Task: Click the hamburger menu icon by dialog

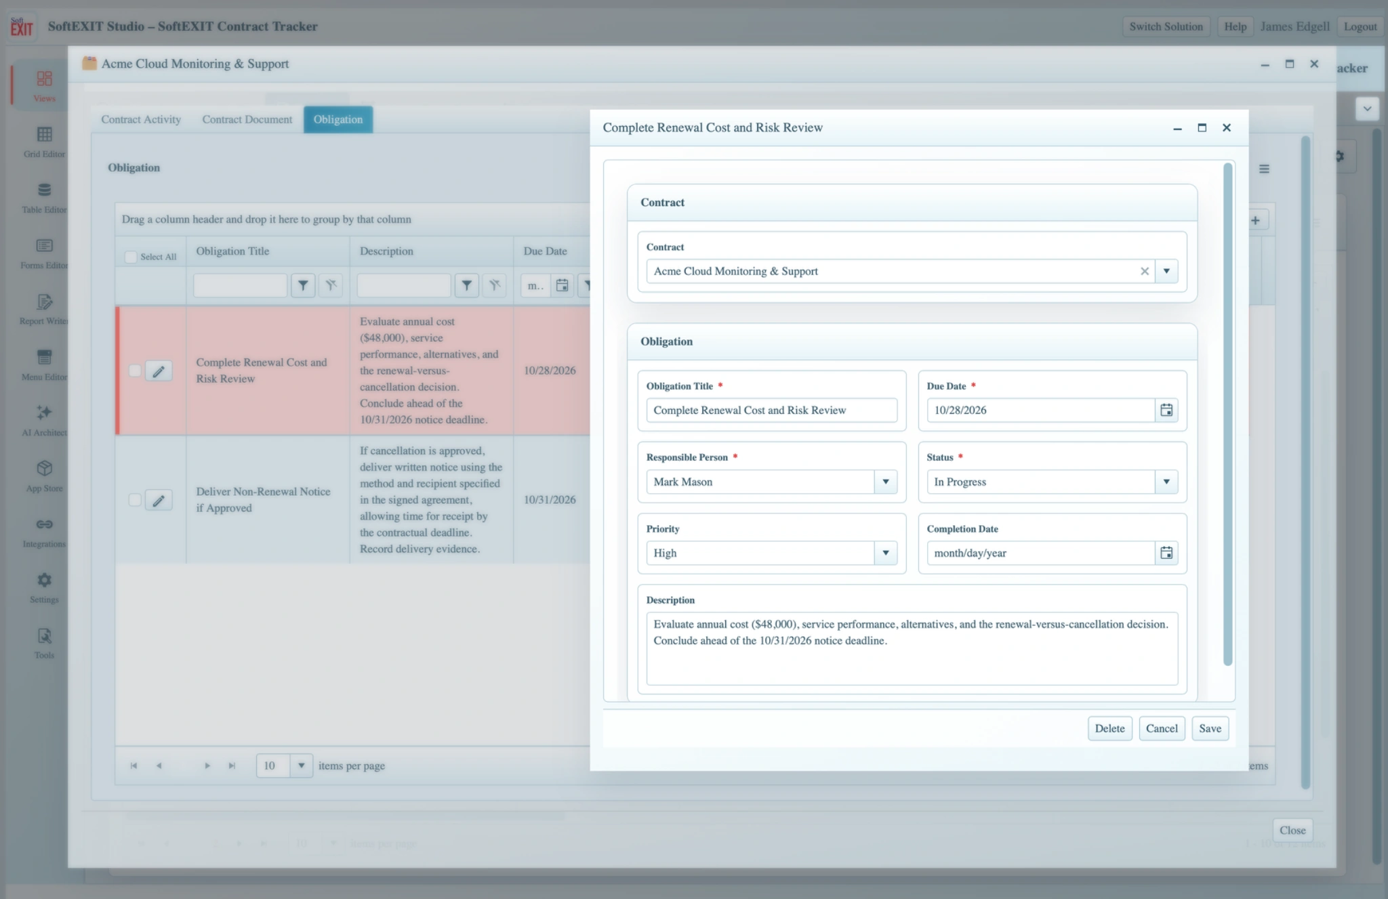Action: tap(1264, 169)
